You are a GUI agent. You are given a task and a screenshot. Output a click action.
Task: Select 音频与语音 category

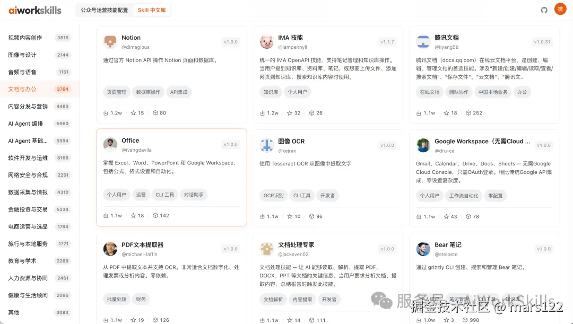(39, 72)
